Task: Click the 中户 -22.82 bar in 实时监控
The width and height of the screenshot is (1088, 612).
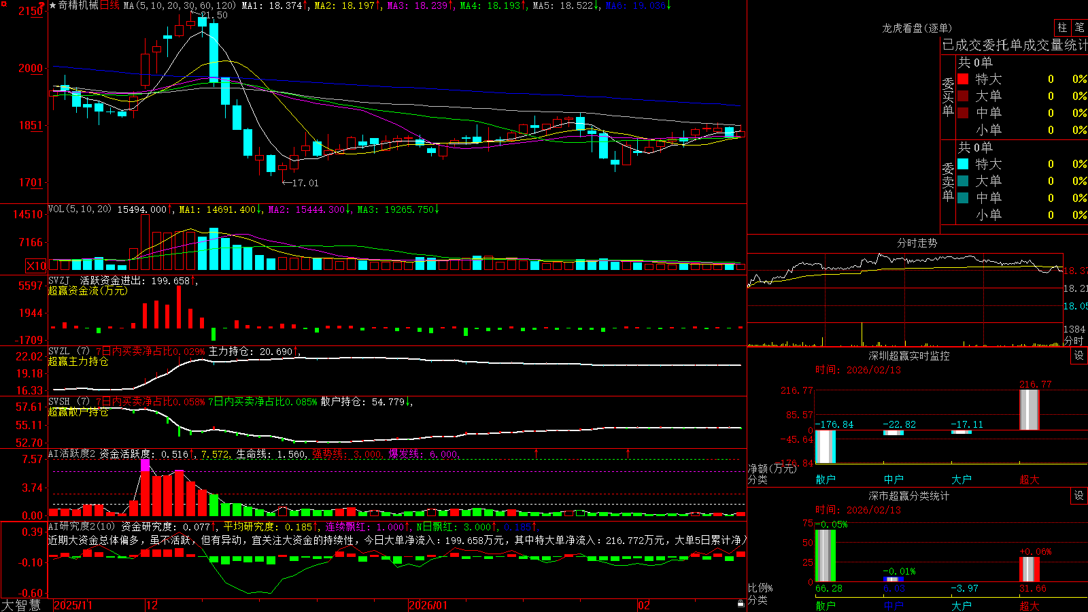Action: [x=894, y=432]
